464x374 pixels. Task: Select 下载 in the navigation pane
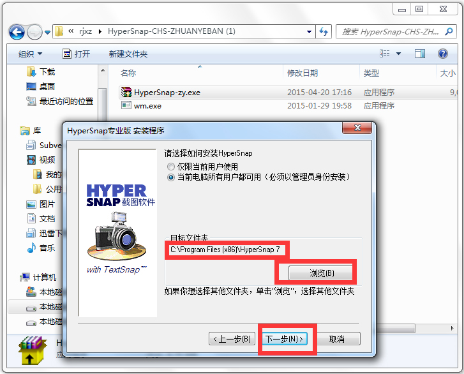pyautogui.click(x=41, y=71)
